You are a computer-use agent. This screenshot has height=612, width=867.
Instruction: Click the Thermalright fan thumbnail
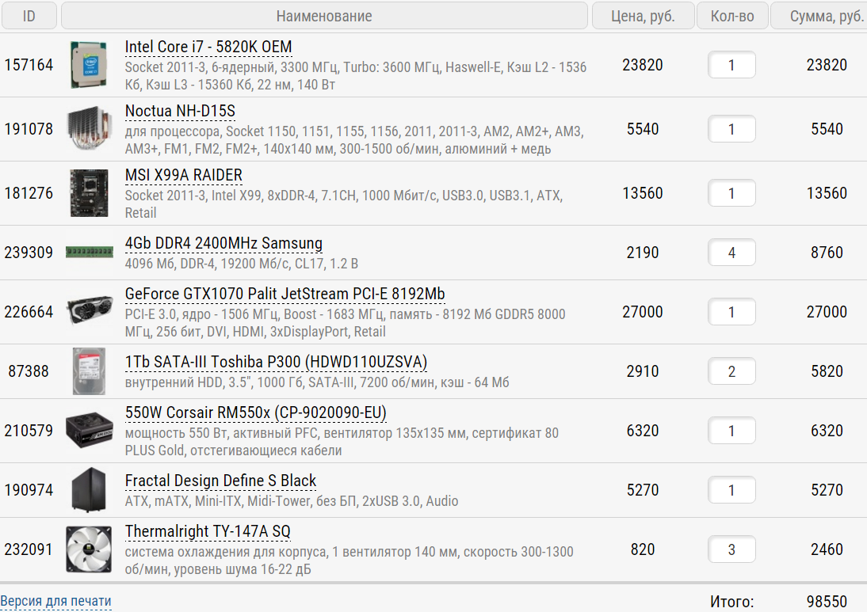(x=89, y=549)
